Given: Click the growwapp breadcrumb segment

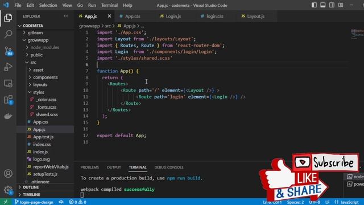Looking at the screenshot, I should tap(89, 26).
